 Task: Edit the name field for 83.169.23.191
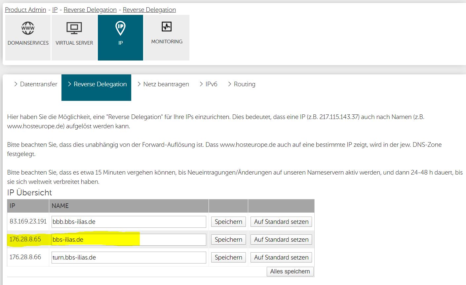(x=129, y=222)
